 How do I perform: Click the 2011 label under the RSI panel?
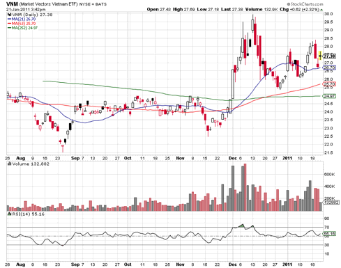[287, 265]
